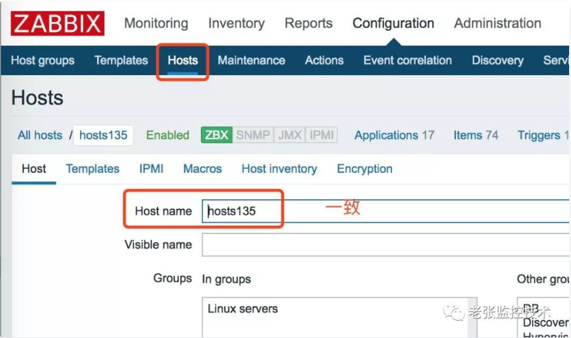Click the IPMI availability badge

(321, 135)
